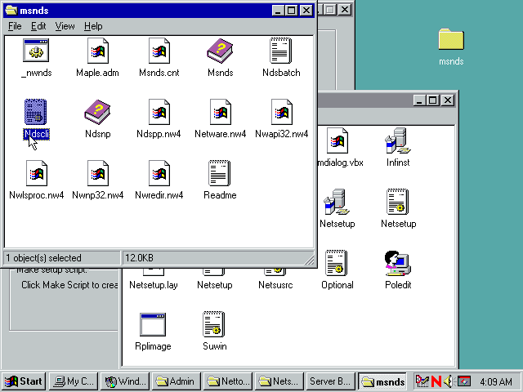Select the Netware.nw4 file icon
The width and height of the screenshot is (523, 392).
tap(221, 112)
